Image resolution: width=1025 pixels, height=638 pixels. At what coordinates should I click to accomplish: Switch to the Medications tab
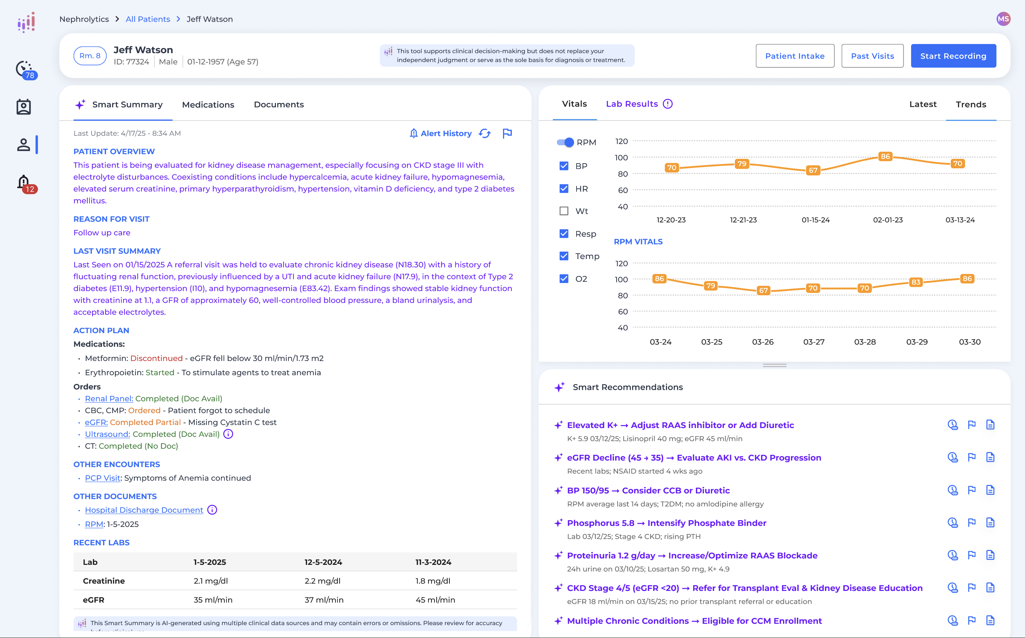[x=208, y=105]
